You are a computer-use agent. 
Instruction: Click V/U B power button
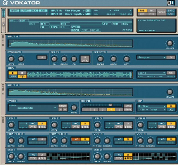[x=171, y=139]
